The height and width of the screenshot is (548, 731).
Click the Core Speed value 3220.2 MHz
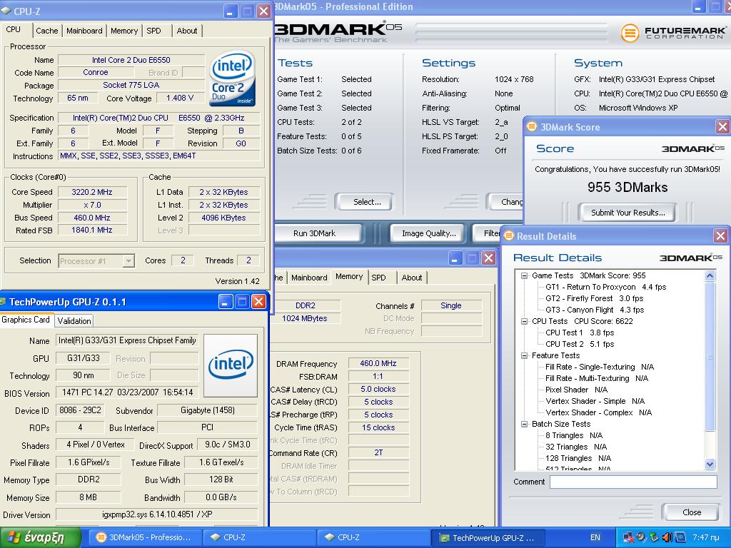pyautogui.click(x=92, y=192)
